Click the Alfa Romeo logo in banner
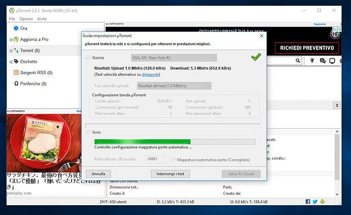 click(x=335, y=34)
